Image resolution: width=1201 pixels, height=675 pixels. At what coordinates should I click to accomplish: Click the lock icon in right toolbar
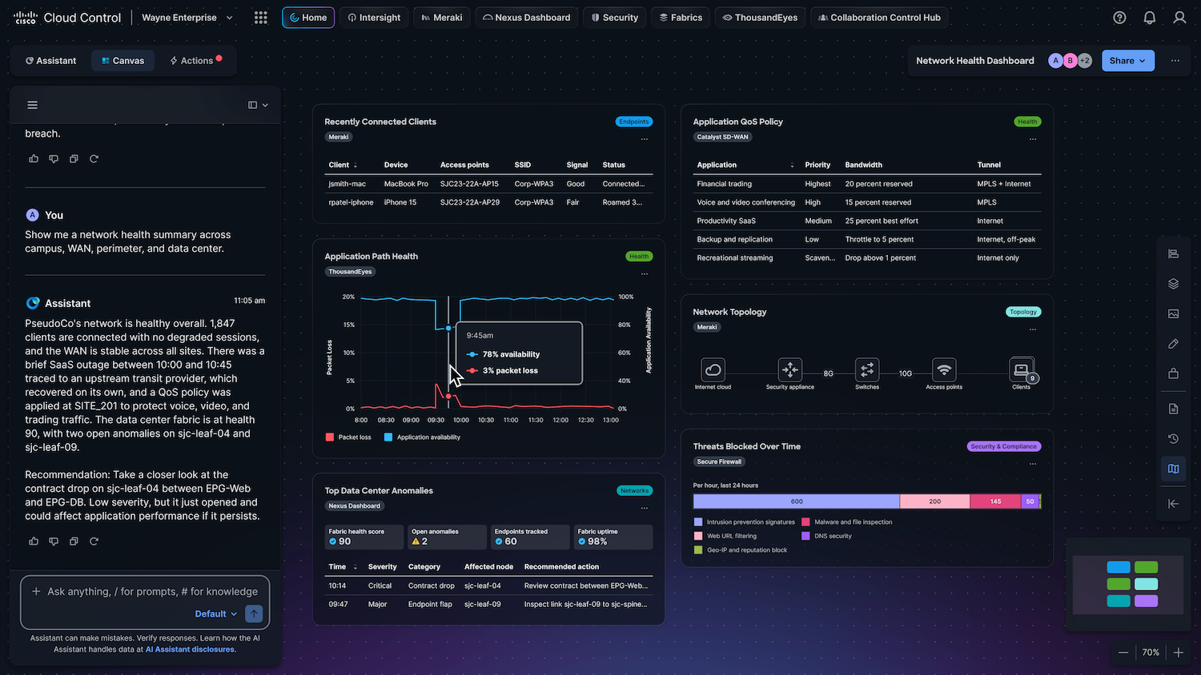coord(1173,373)
